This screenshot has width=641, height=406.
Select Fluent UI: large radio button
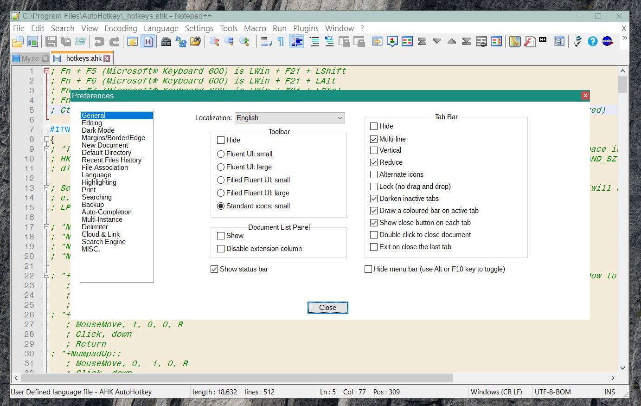tap(221, 167)
